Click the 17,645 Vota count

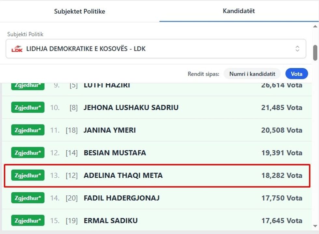click(x=282, y=220)
